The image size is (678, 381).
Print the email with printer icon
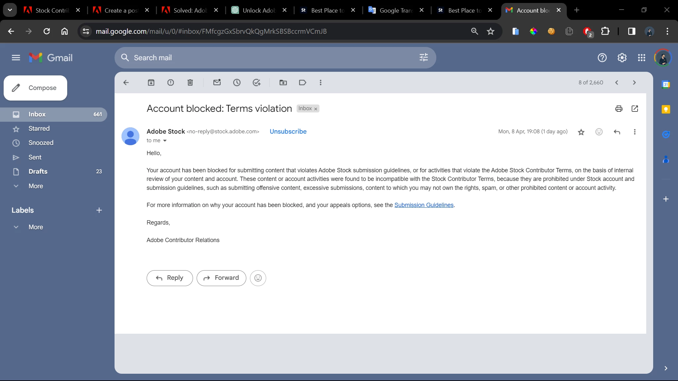pos(619,108)
